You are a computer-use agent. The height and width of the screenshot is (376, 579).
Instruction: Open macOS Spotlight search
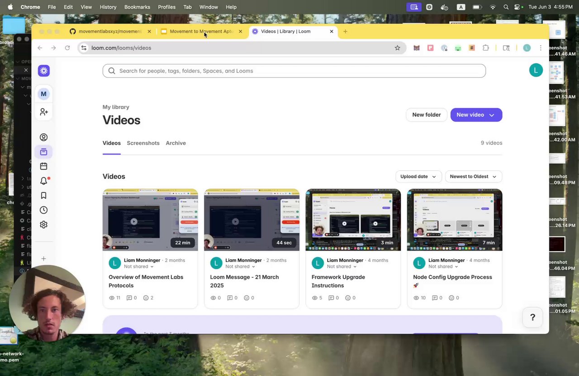(506, 7)
